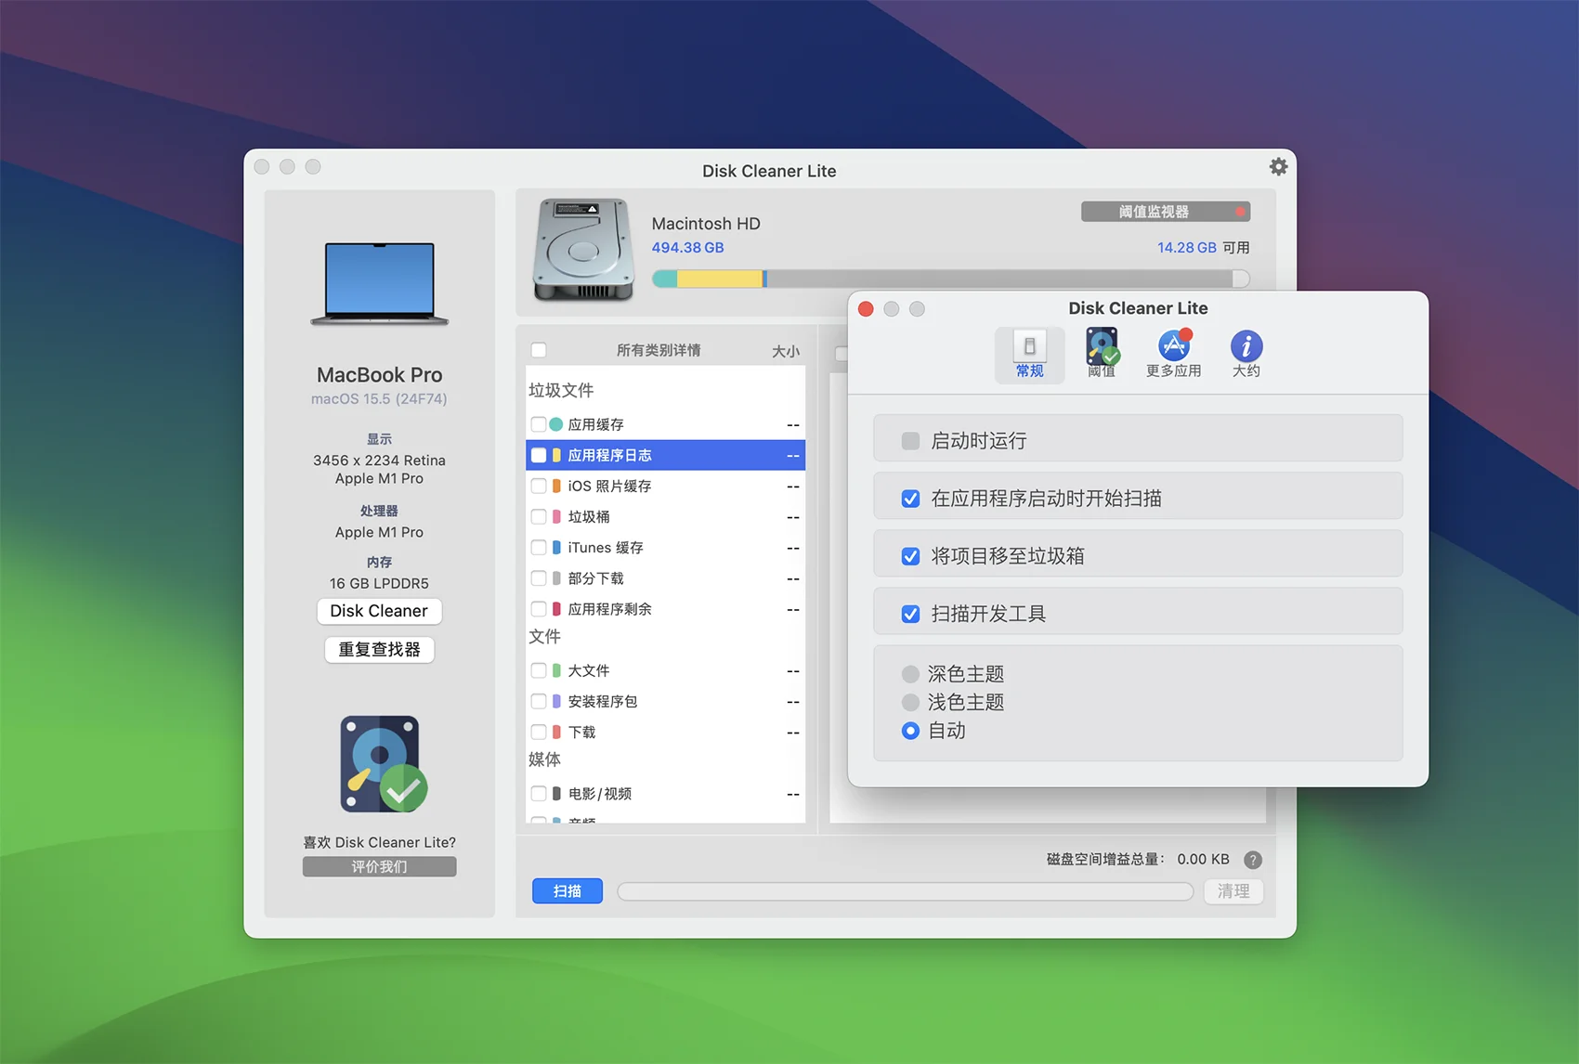This screenshot has height=1064, width=1579.
Task: Select 浅色主题 radio button
Action: pyautogui.click(x=910, y=703)
